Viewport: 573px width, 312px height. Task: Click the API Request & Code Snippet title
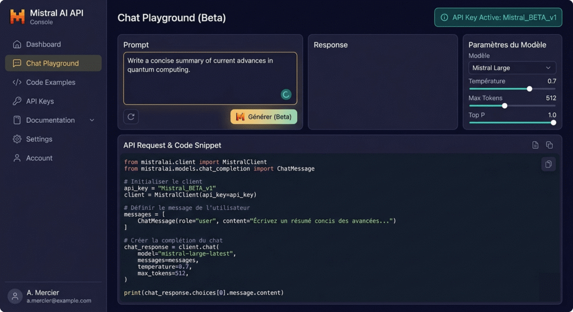172,145
